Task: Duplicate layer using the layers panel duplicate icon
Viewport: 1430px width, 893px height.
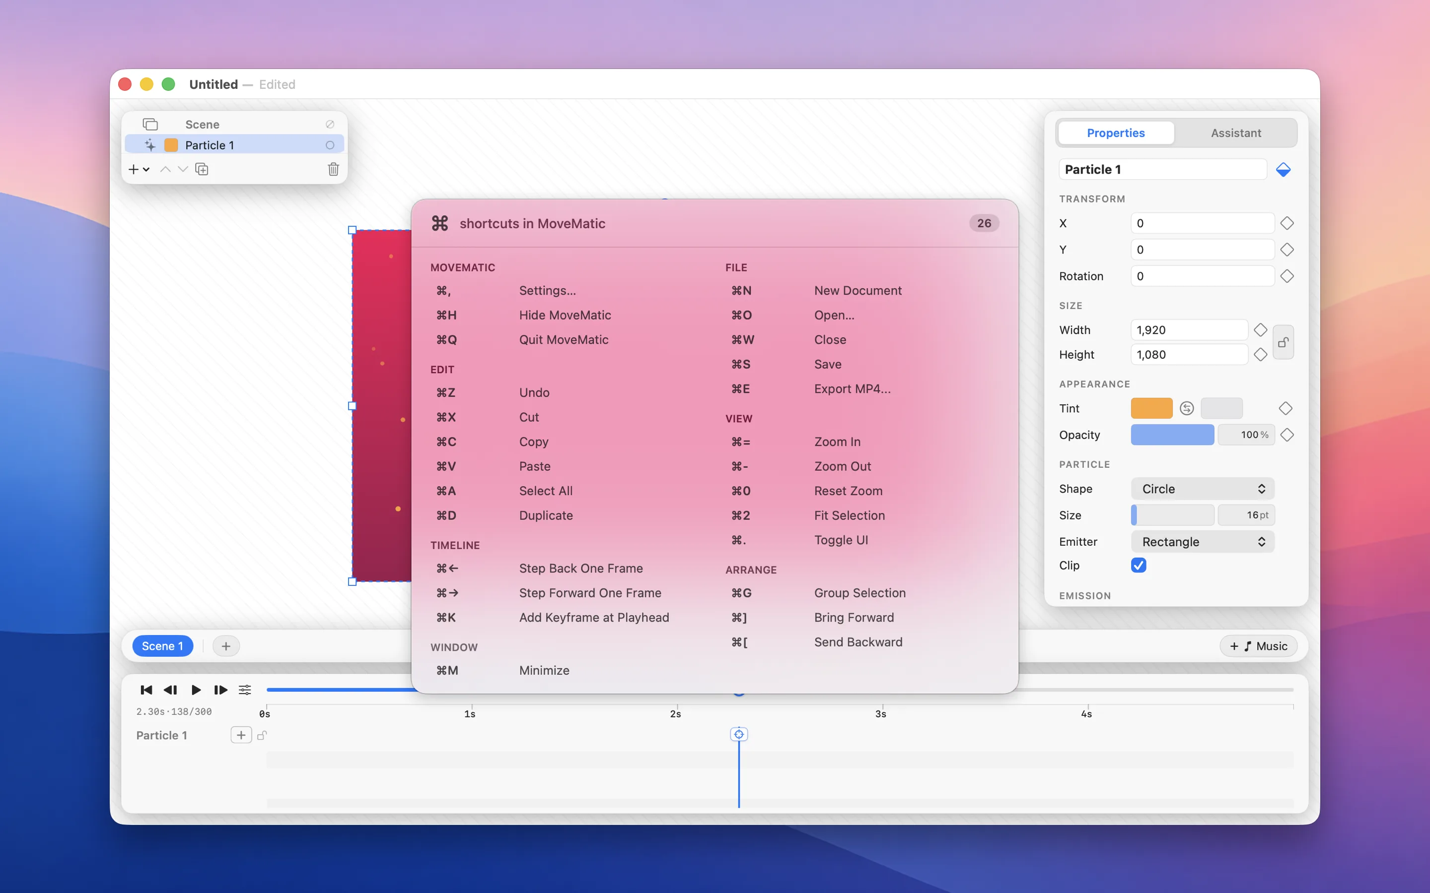Action: (x=202, y=170)
